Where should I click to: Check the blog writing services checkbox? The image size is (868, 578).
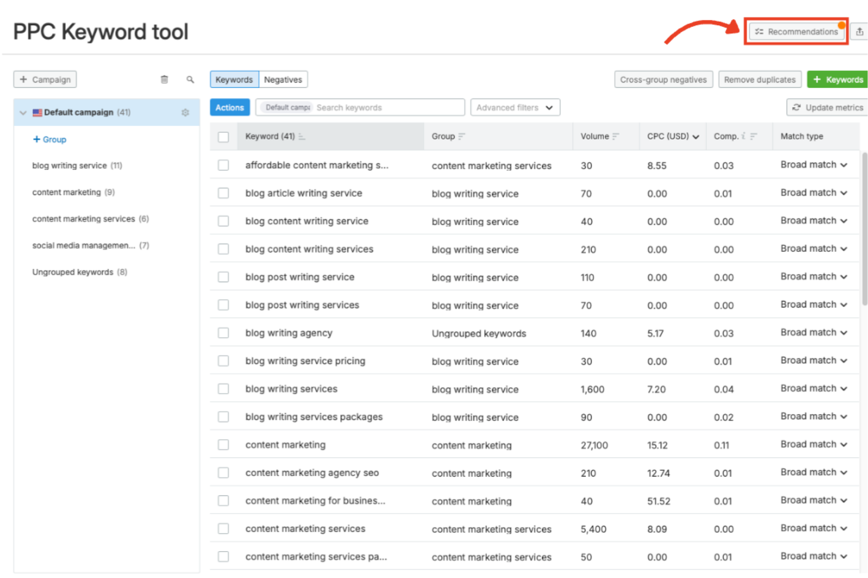point(223,389)
